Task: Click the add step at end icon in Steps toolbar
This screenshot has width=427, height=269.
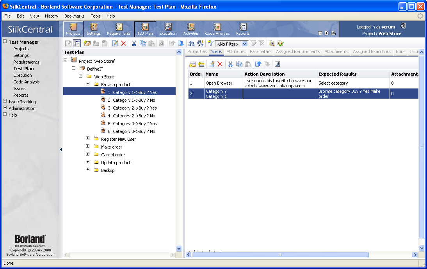Action: (x=201, y=64)
